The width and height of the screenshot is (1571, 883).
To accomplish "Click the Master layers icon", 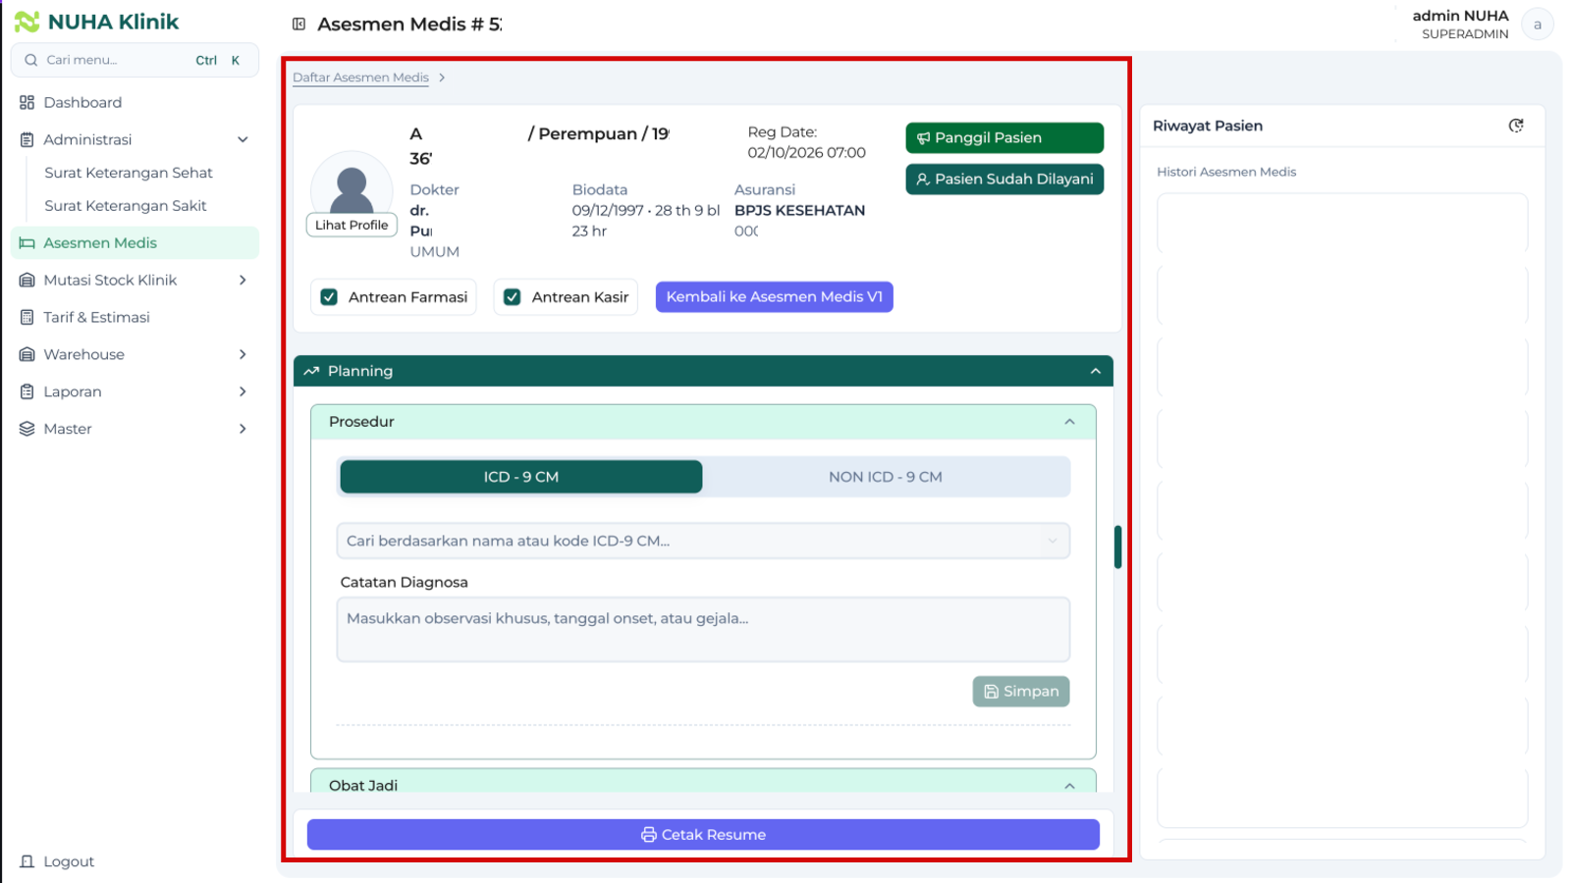I will click(27, 429).
